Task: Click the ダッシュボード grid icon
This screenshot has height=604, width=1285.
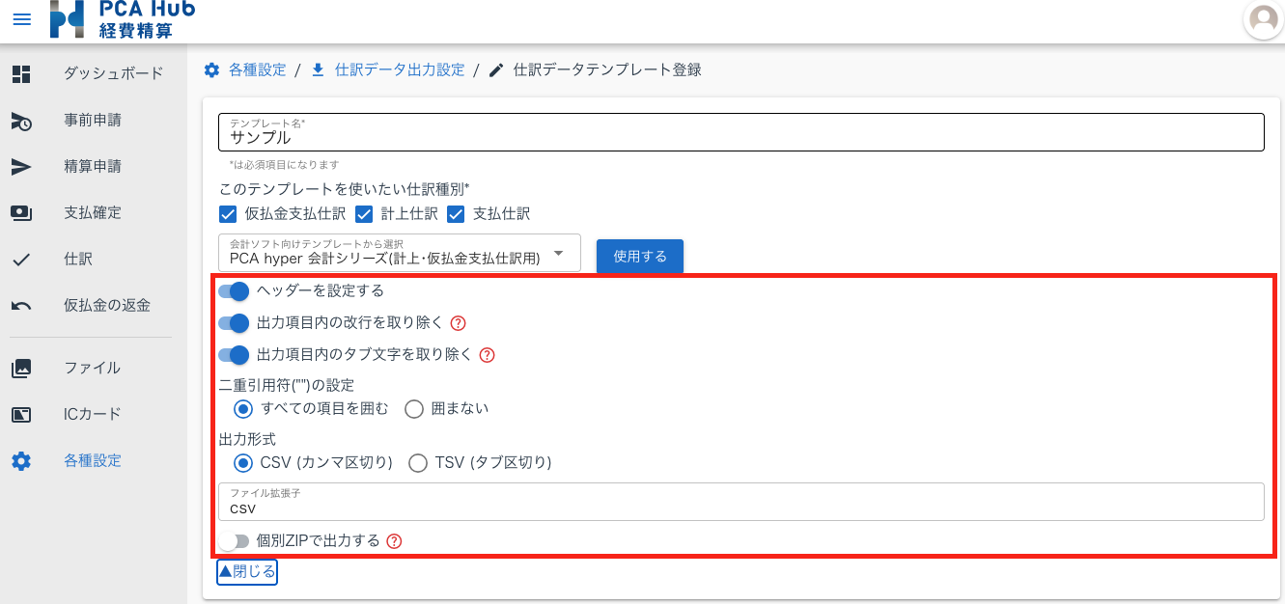Action: tap(21, 73)
